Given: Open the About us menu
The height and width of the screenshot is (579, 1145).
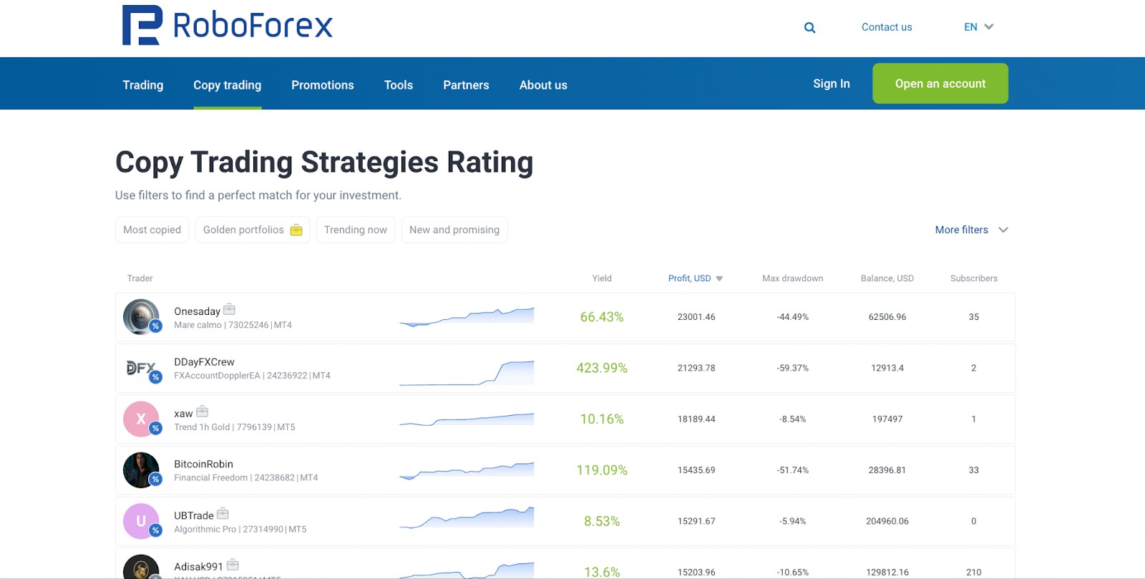Looking at the screenshot, I should [x=543, y=84].
